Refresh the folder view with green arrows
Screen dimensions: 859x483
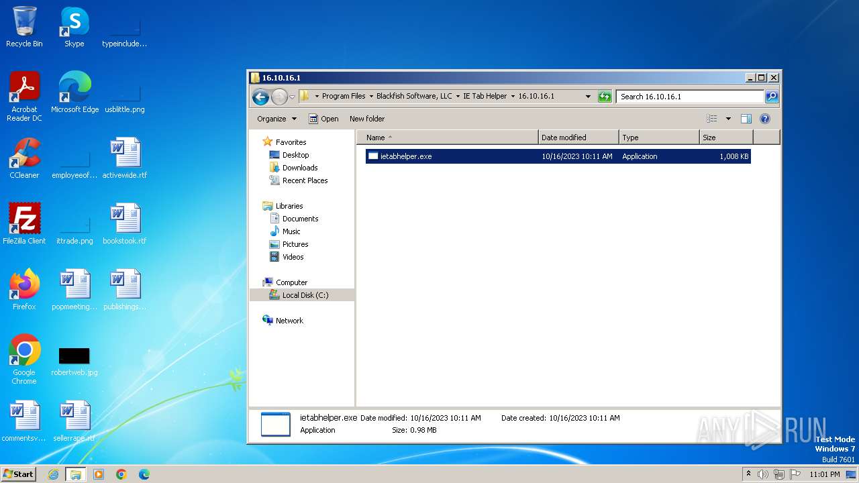pyautogui.click(x=605, y=97)
